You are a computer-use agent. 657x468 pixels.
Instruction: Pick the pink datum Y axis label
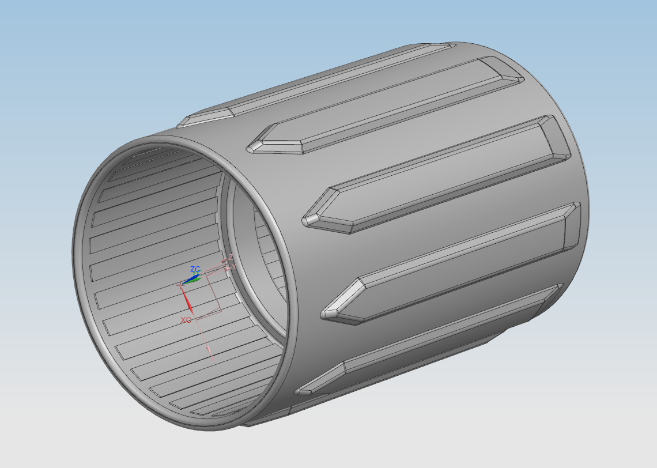pyautogui.click(x=234, y=265)
